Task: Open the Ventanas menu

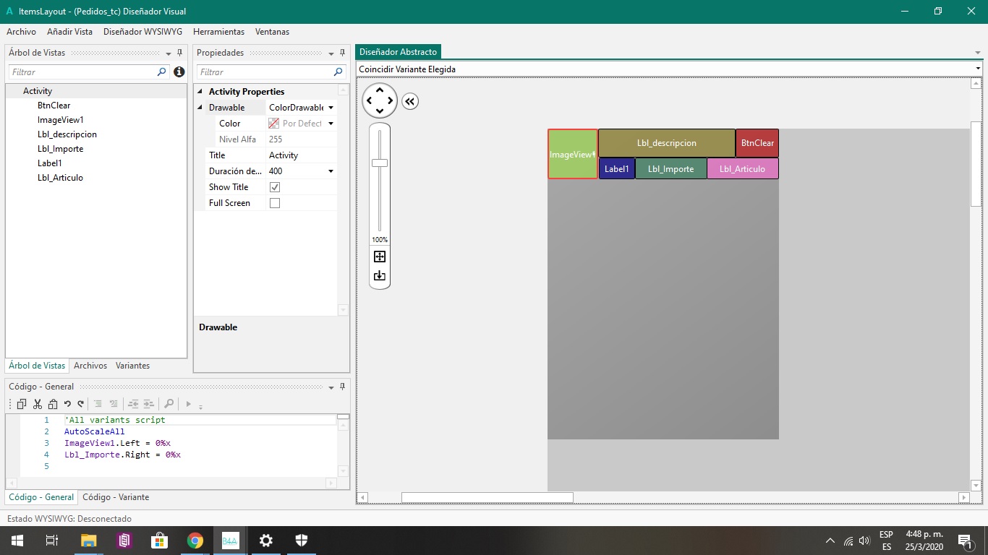Action: coord(272,32)
